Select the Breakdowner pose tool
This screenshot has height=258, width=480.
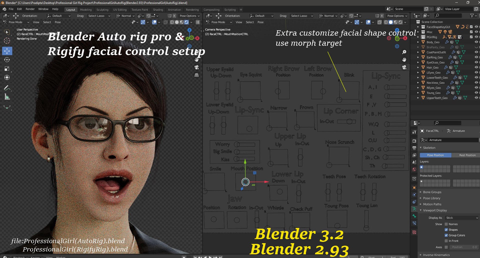(x=7, y=107)
